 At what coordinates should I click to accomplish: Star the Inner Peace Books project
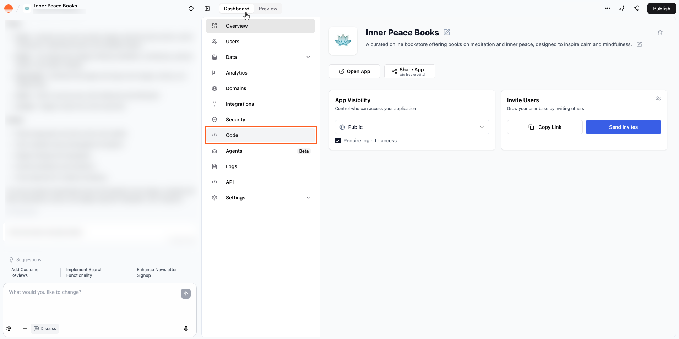[660, 32]
